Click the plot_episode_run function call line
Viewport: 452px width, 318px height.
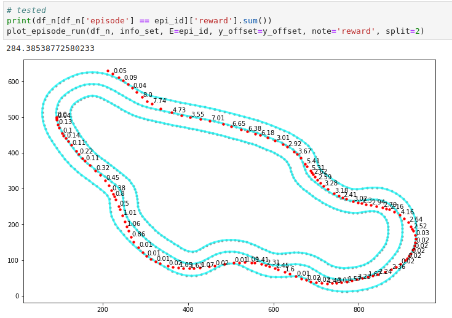click(215, 31)
